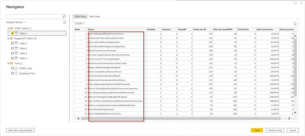This screenshot has height=136, width=305.
Task: Collapse the Suggested Tables group
Action: point(8,38)
